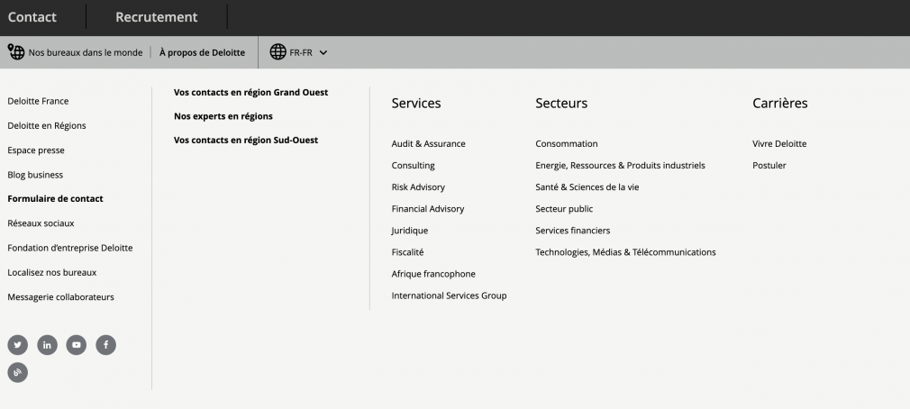
Task: Select À propos de Deloitte
Action: tap(202, 53)
